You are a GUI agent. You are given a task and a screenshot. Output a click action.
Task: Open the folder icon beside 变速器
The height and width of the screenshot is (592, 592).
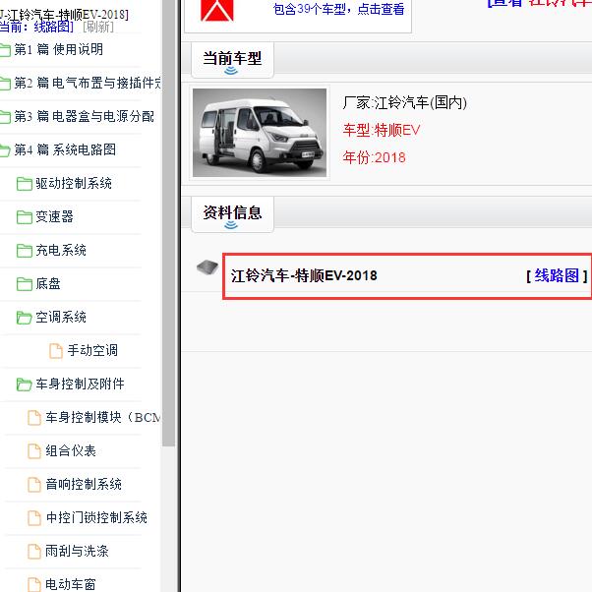pyautogui.click(x=25, y=217)
